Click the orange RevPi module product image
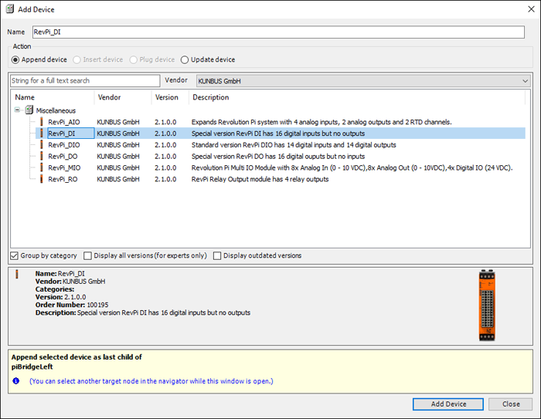 pyautogui.click(x=487, y=306)
